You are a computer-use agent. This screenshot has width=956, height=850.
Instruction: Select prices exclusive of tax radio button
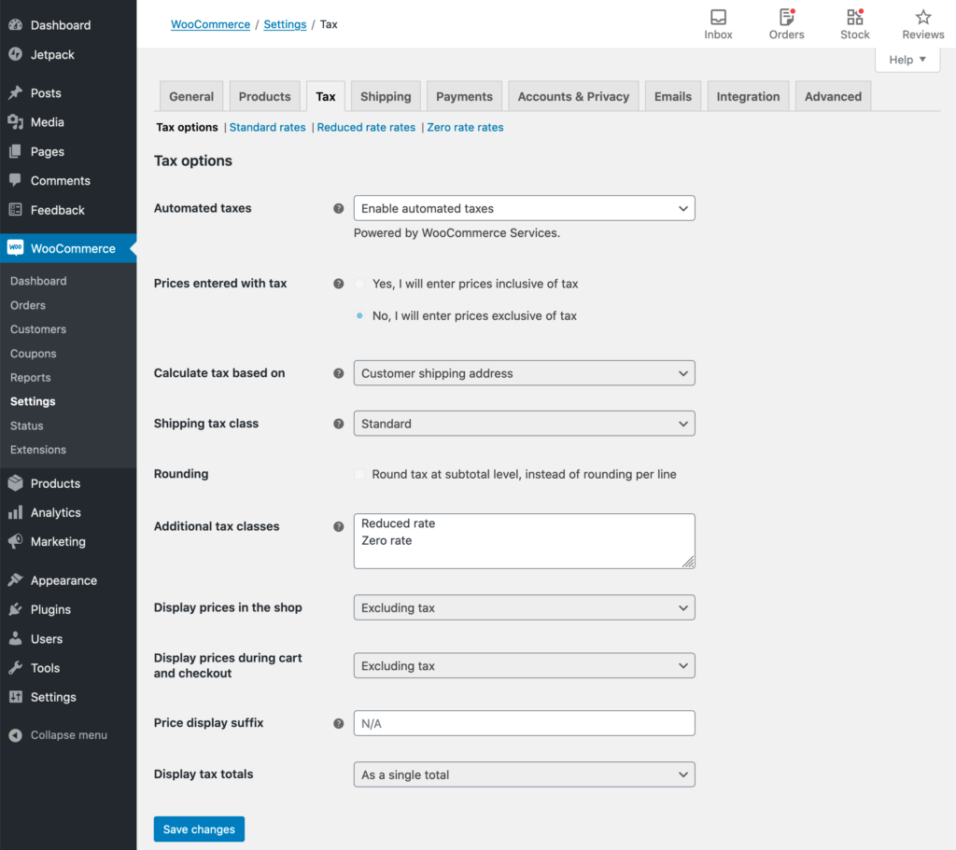[x=359, y=315]
